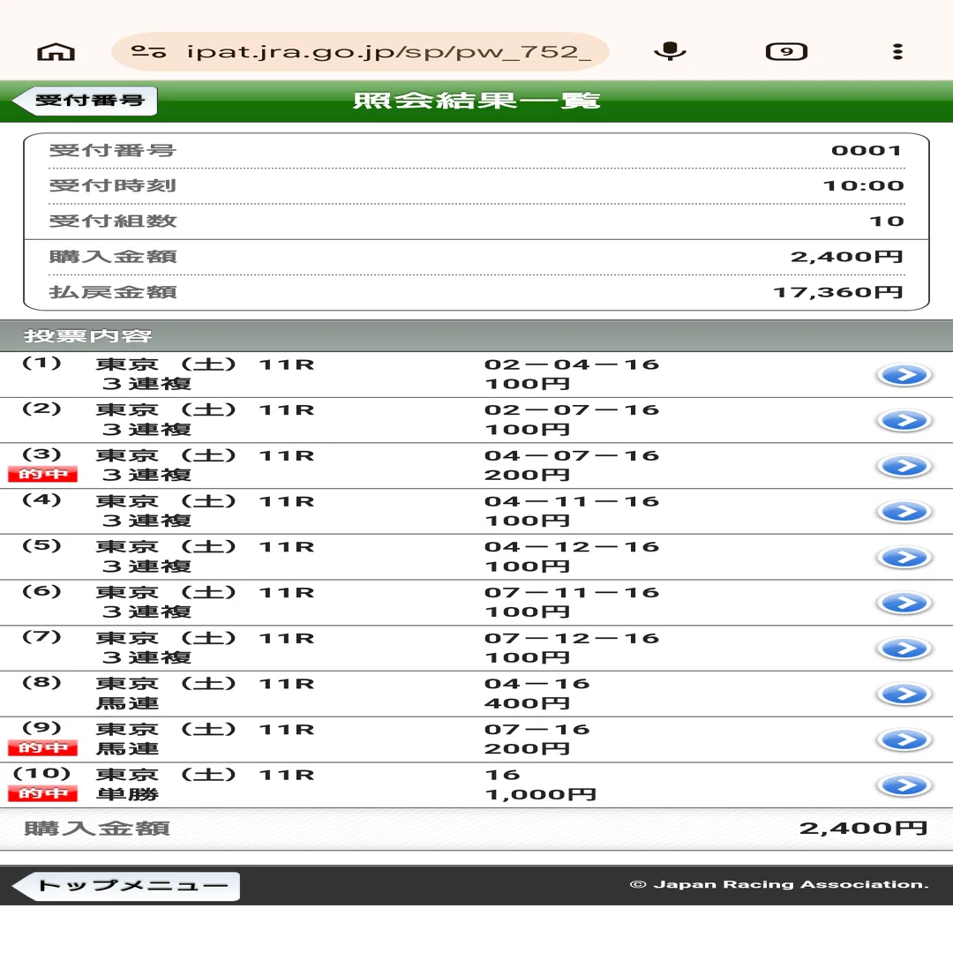Open details arrow for bet (4) 04-11-16
The width and height of the screenshot is (953, 953).
[x=904, y=512]
